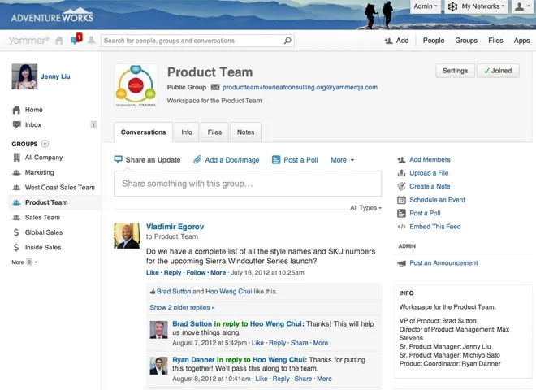Click the Embed This Feed code icon

401,227
